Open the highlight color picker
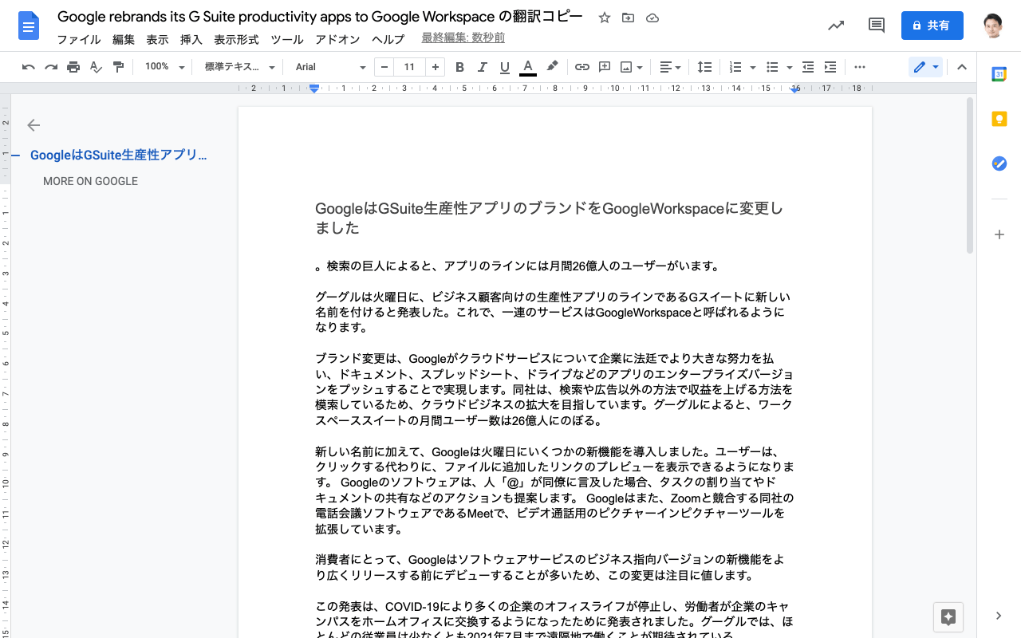Screen dimensions: 1021x638 pyautogui.click(x=551, y=67)
